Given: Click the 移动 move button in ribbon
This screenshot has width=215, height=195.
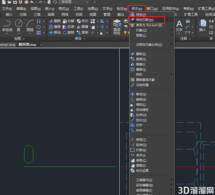Looking at the screenshot, I should tap(55, 32).
